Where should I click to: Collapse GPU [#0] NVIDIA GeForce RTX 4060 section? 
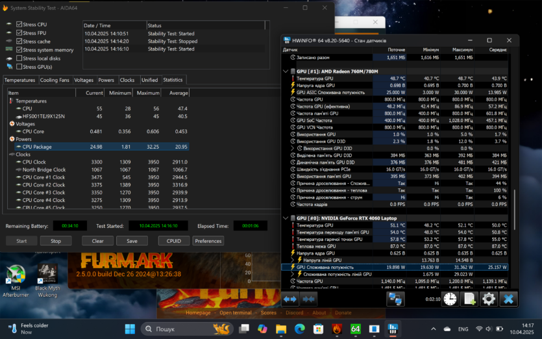click(x=286, y=218)
